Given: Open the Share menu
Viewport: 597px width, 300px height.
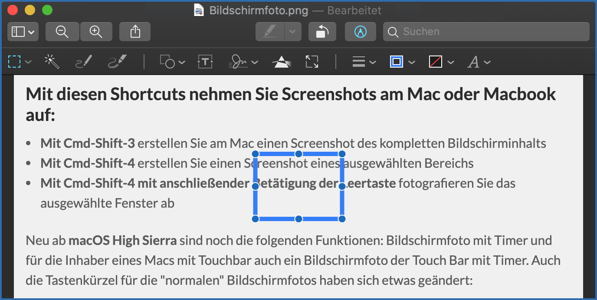Looking at the screenshot, I should (x=134, y=31).
